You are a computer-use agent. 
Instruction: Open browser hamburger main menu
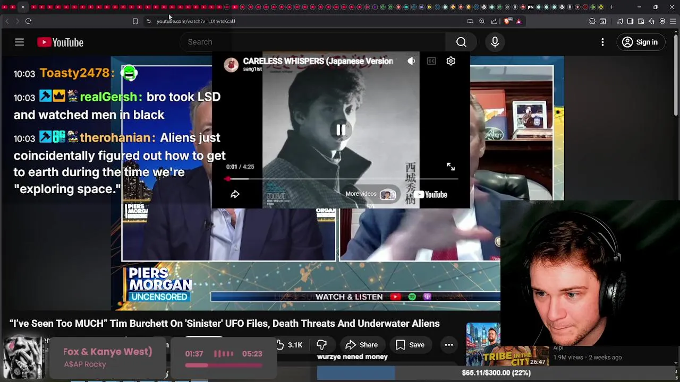673,21
